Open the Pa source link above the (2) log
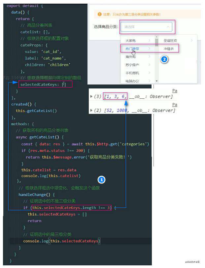 (x=175, y=105)
